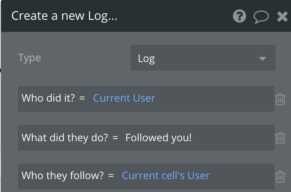Select the 'What did they do?' field name
The width and height of the screenshot is (291, 192).
[65, 138]
